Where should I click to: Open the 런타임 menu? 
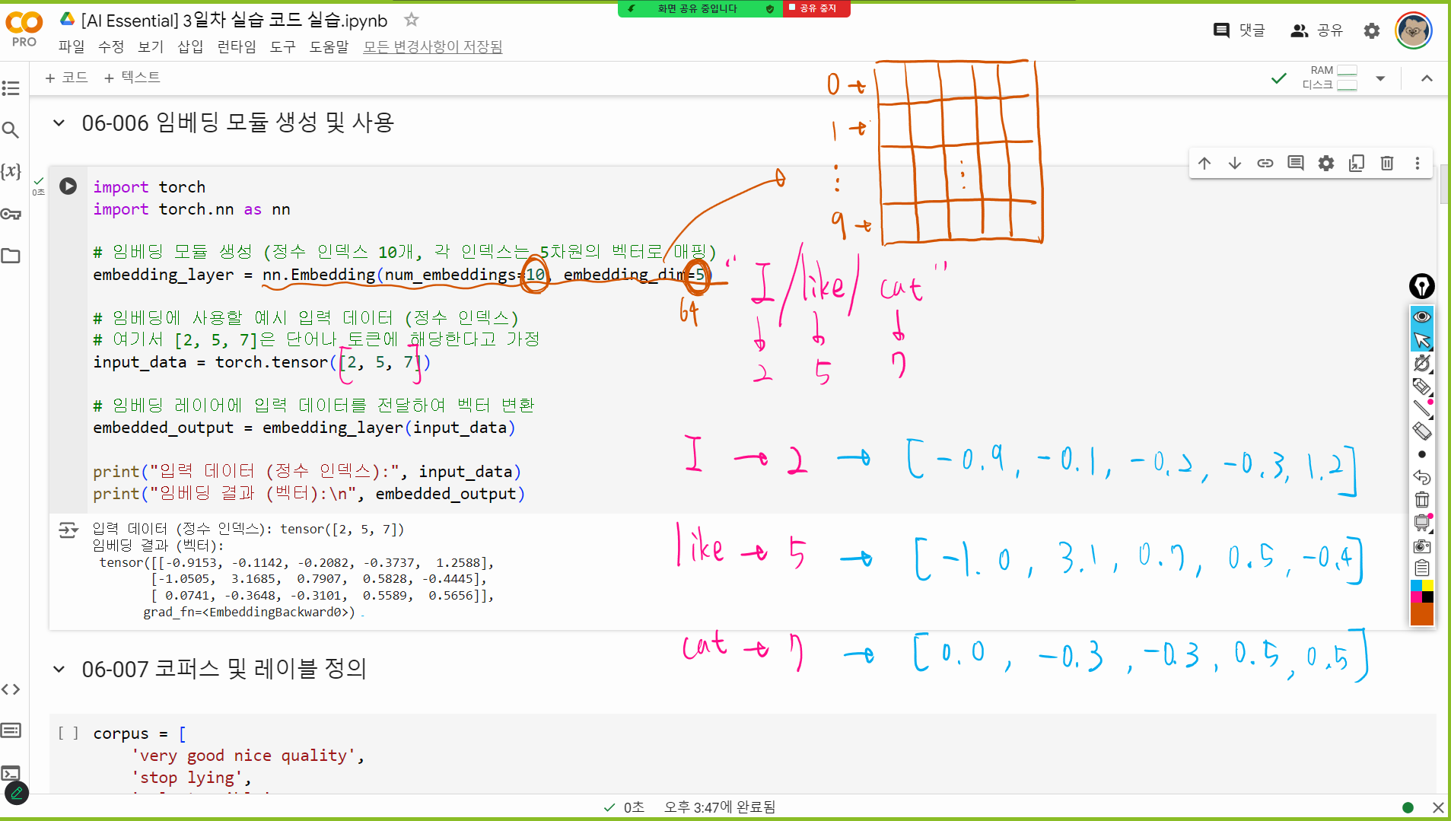click(x=236, y=46)
